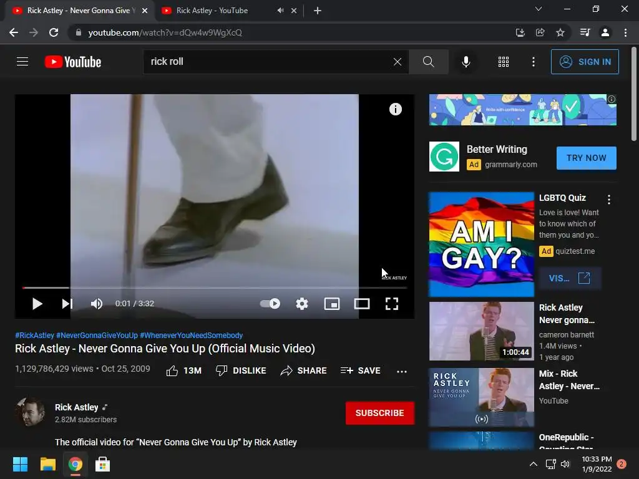The image size is (639, 479).
Task: Open #NeverGonnaGiveYouUp hashtag
Action: [x=97, y=335]
